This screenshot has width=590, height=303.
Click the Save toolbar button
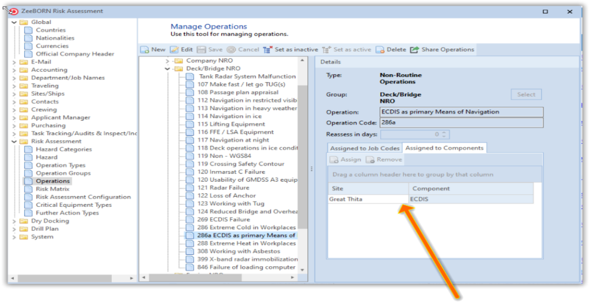click(210, 50)
